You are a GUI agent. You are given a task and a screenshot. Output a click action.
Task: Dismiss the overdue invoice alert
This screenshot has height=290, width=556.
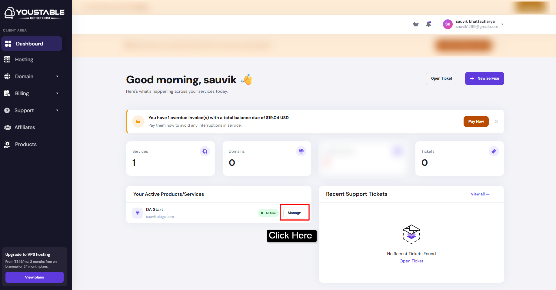(496, 122)
